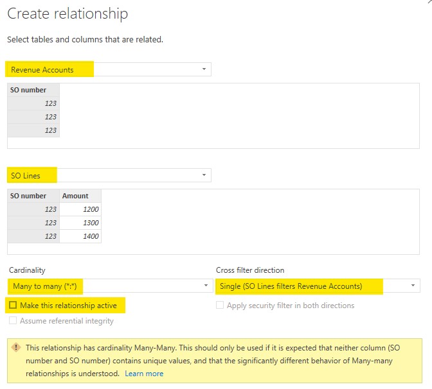Click SO number 123 beside amount 1200

point(33,209)
